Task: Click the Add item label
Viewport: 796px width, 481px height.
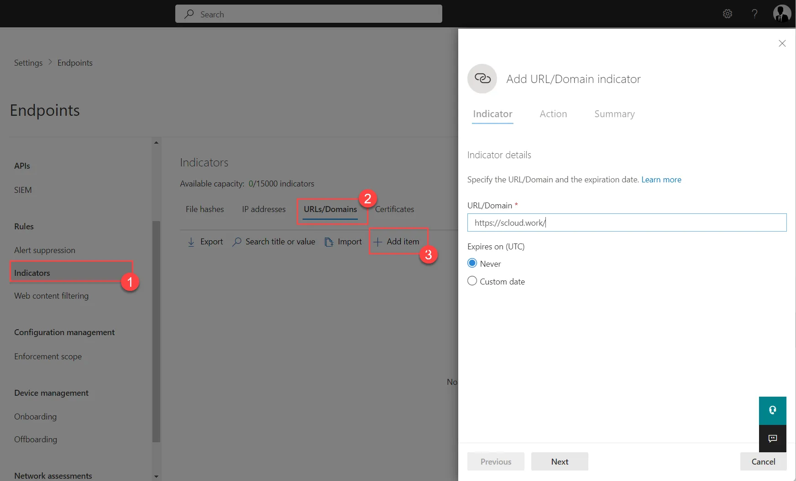Action: (403, 242)
